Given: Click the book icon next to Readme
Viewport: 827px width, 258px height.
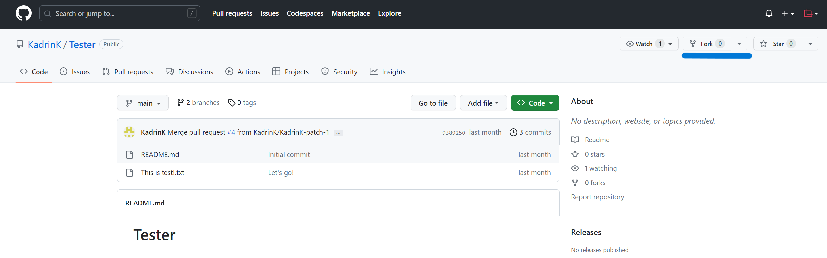Looking at the screenshot, I should tap(575, 140).
